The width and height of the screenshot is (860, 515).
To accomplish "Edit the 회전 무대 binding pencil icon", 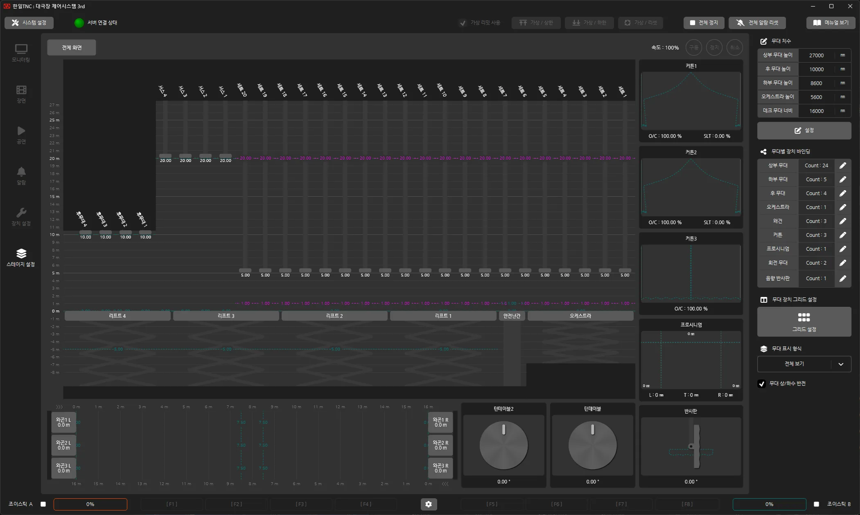I will 842,263.
